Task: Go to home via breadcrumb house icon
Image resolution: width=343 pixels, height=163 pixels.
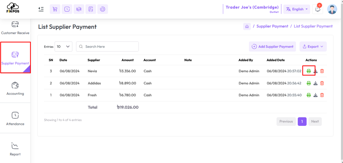Action: coord(247,26)
